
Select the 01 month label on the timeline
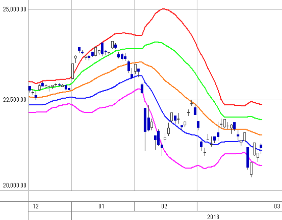101,206
